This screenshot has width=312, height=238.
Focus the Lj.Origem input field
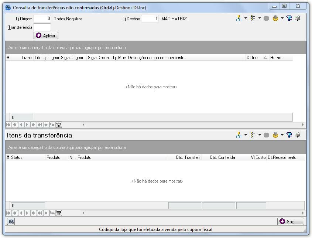(x=42, y=19)
